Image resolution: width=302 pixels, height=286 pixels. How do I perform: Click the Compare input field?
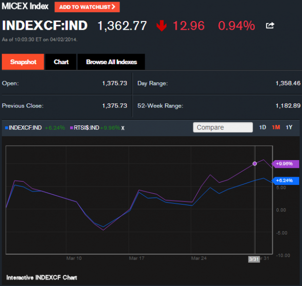pos(223,127)
